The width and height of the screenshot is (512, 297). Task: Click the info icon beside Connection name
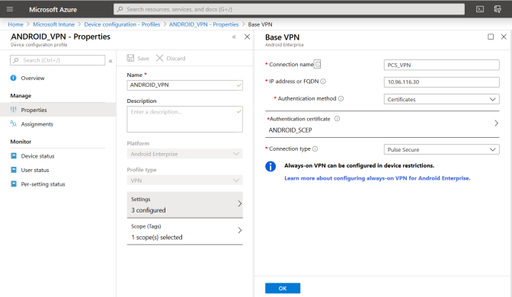pos(318,64)
